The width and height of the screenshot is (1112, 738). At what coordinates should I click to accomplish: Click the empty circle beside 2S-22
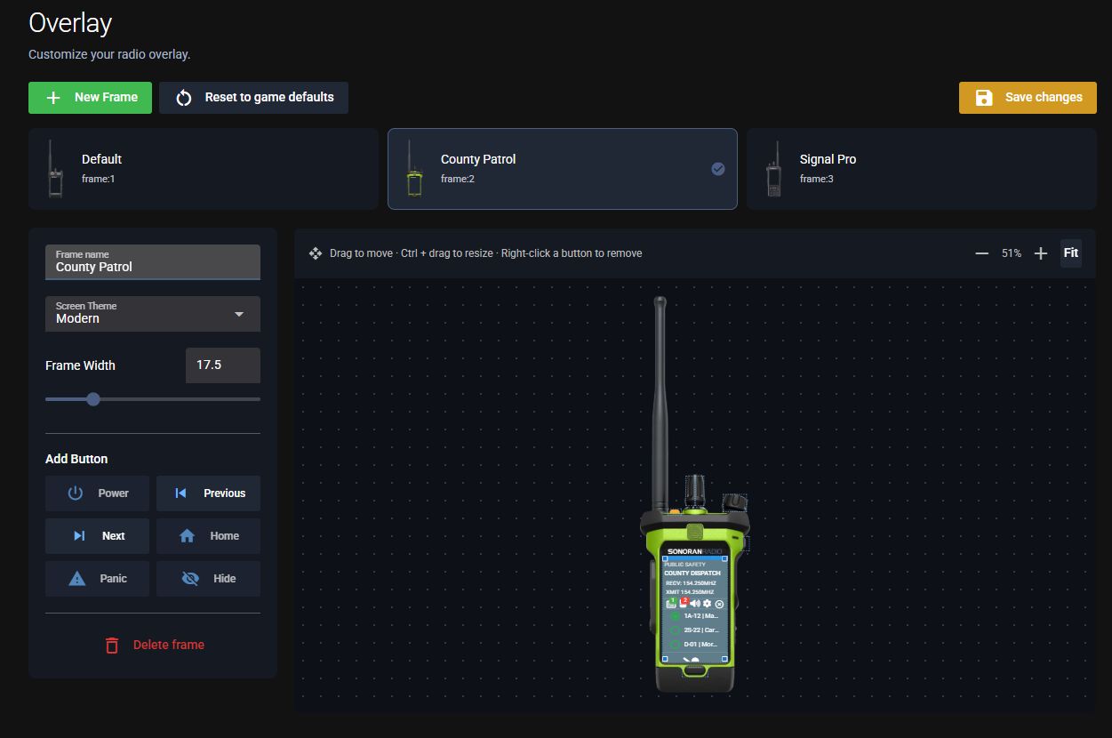[x=676, y=630]
